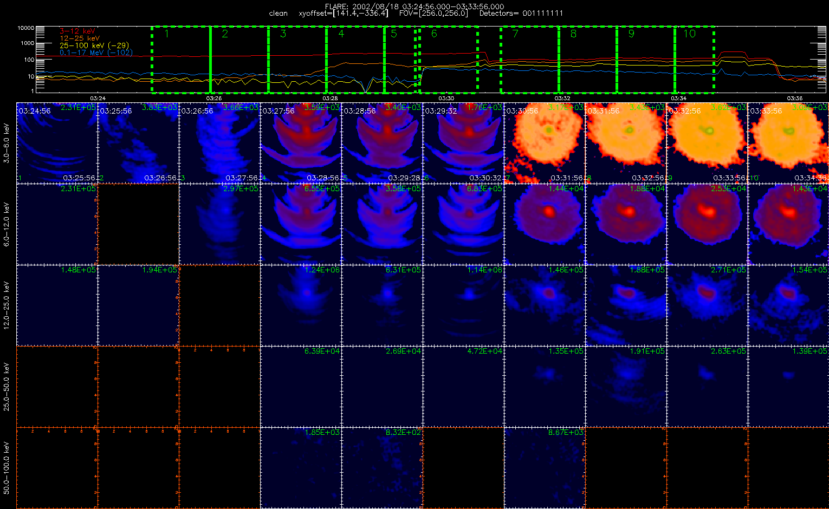The image size is (829, 509).
Task: Click the FLARE date and time title
Action: click(x=414, y=6)
